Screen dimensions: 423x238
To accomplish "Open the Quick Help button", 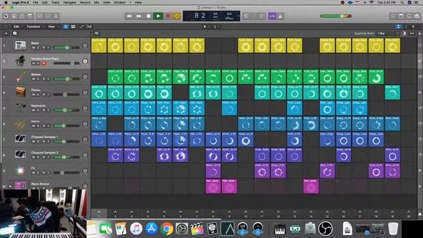I will click(x=22, y=16).
